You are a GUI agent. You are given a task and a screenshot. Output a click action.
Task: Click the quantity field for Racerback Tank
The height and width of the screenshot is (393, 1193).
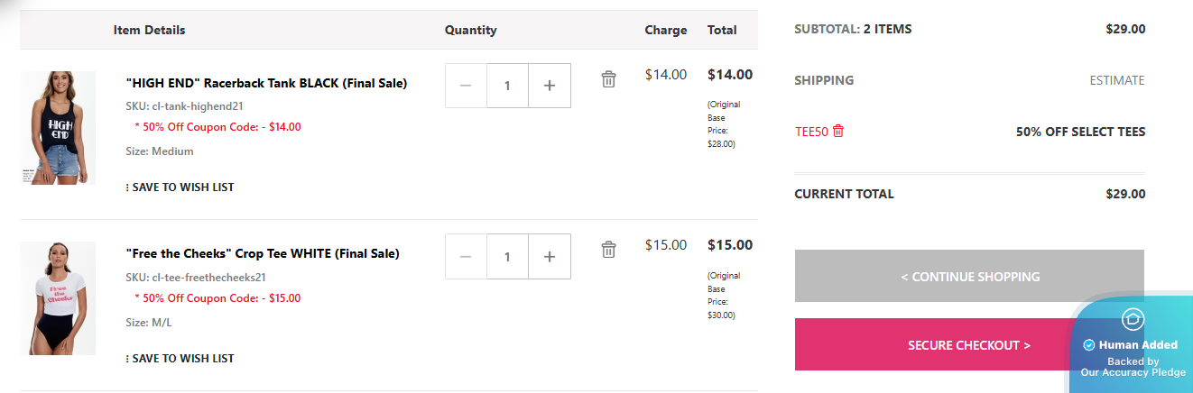coord(507,86)
